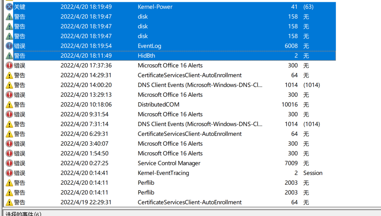This screenshot has width=381, height=216.
Task: Click the 错误 label on the EventLog row
Action: 19,46
